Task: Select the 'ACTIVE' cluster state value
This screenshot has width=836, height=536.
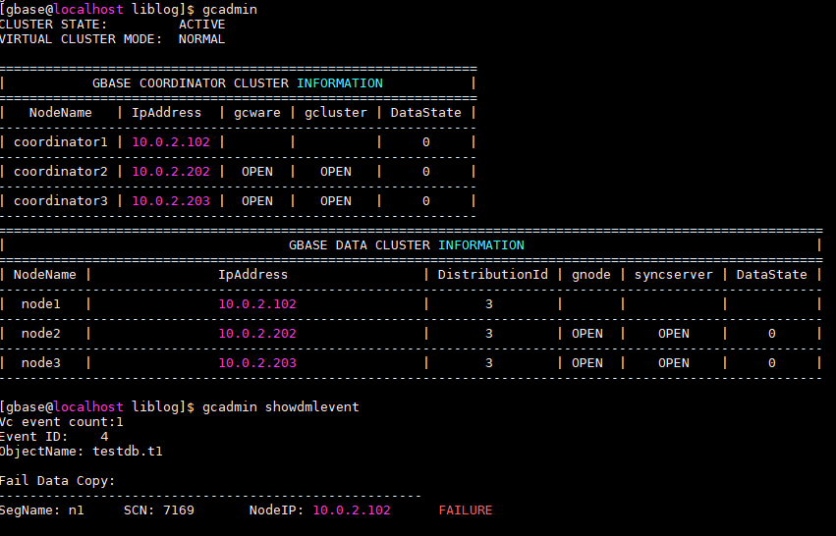Action: tap(202, 25)
